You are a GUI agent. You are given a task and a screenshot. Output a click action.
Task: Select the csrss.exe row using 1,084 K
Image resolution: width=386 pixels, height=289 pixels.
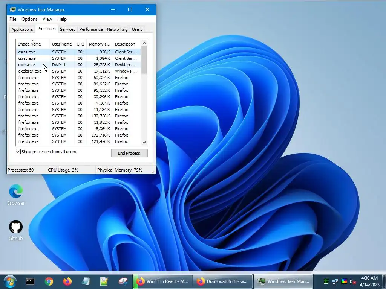[x=78, y=58]
